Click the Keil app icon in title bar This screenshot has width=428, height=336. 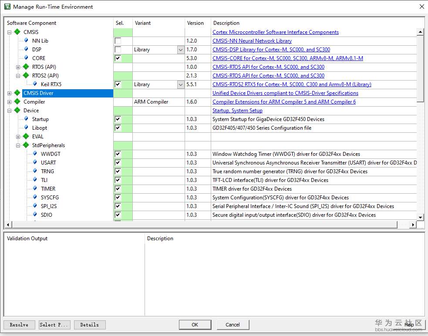[x=7, y=7]
